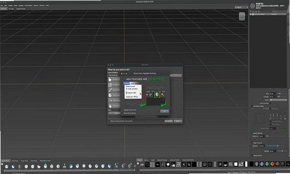Open the Create menu
This screenshot has height=174, width=290.
(11, 6)
